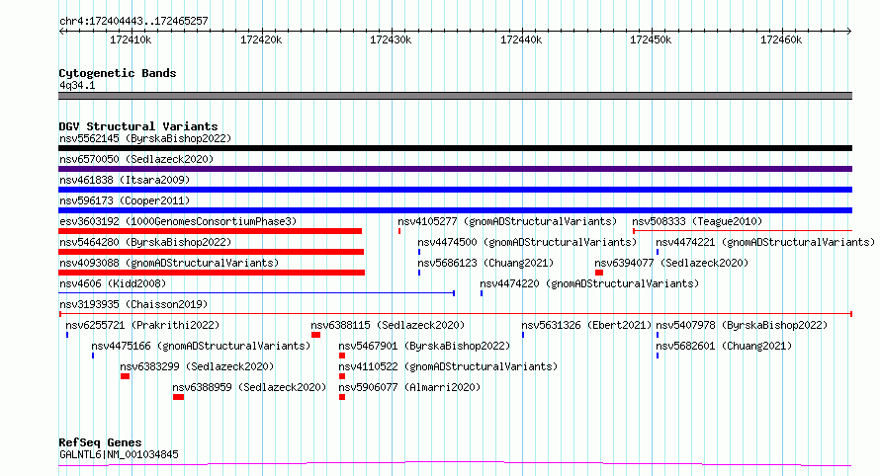
Task: Open nsv6394077 (Sedlazeck2020) label
Action: tap(671, 263)
